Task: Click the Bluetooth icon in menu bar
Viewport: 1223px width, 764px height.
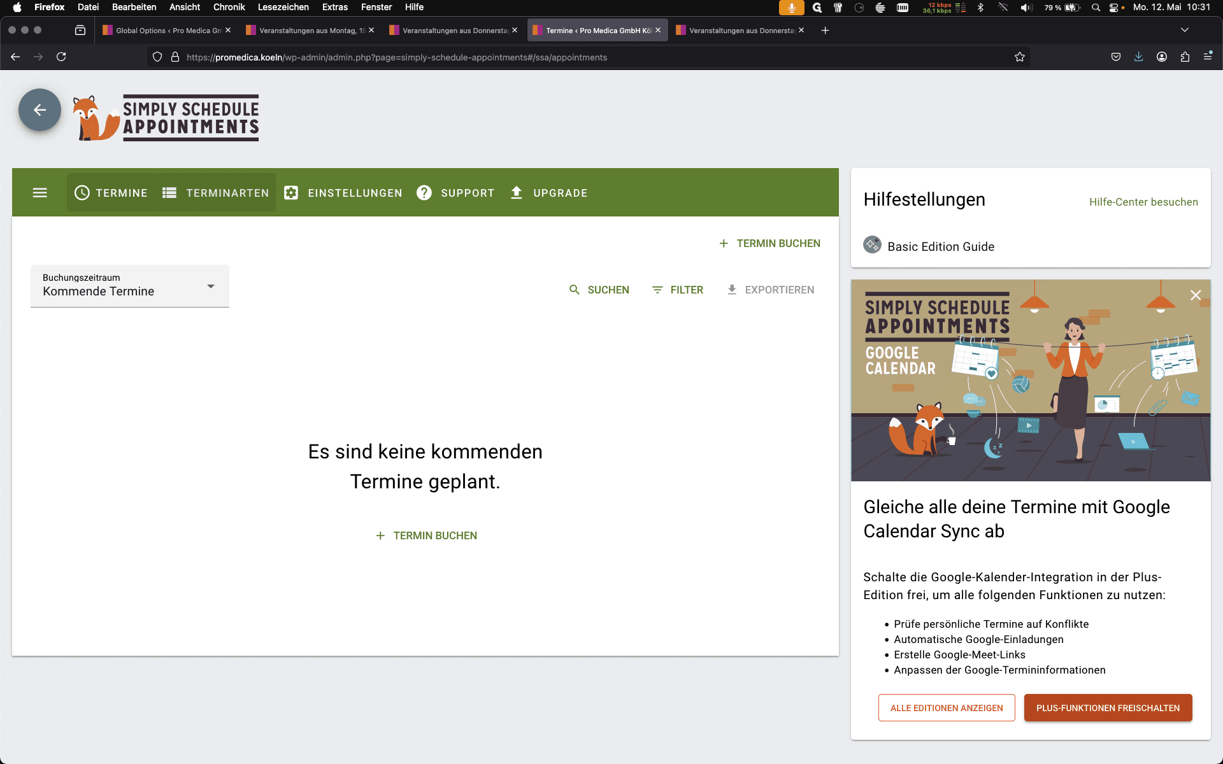Action: click(x=981, y=8)
